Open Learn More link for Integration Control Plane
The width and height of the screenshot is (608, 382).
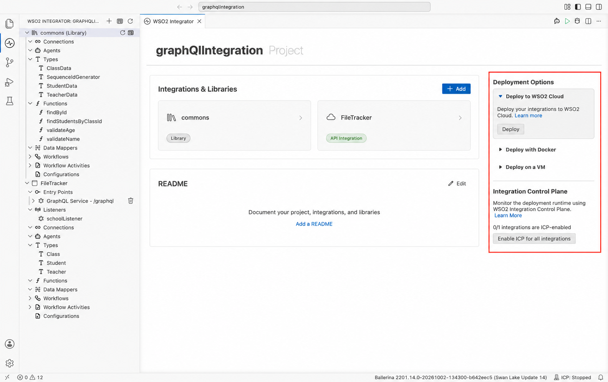pos(508,216)
